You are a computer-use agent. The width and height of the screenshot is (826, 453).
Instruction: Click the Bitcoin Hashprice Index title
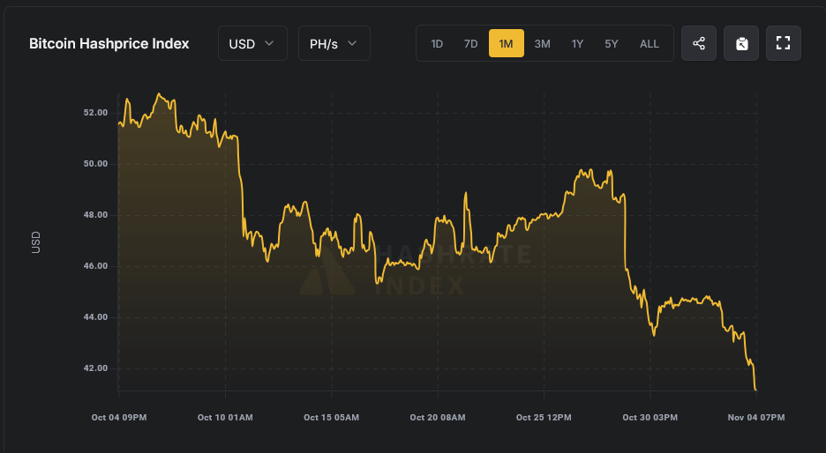click(109, 44)
